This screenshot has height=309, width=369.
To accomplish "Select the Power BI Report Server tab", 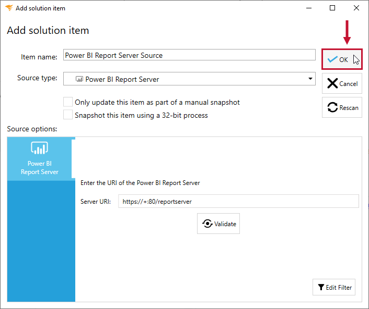I will point(40,159).
